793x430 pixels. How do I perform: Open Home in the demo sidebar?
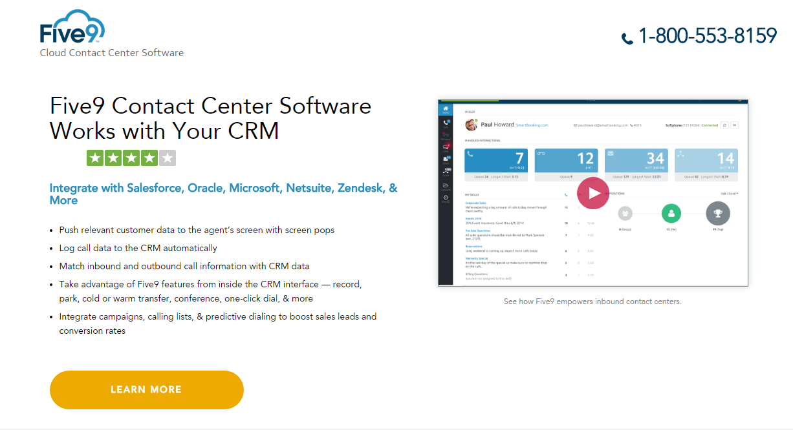coord(446,110)
